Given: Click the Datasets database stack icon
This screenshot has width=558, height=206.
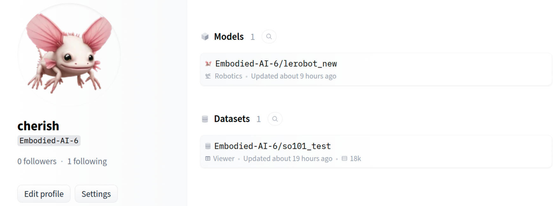Looking at the screenshot, I should point(205,119).
